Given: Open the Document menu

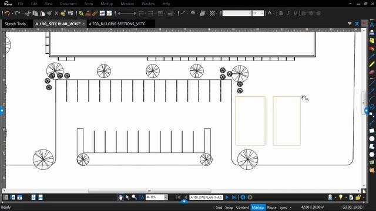Looking at the screenshot, I should click(68, 4).
